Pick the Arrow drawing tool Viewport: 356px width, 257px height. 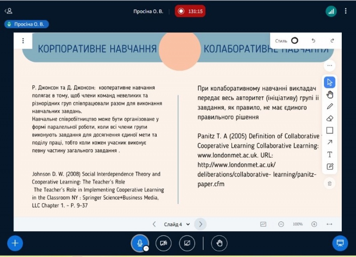pos(330,142)
